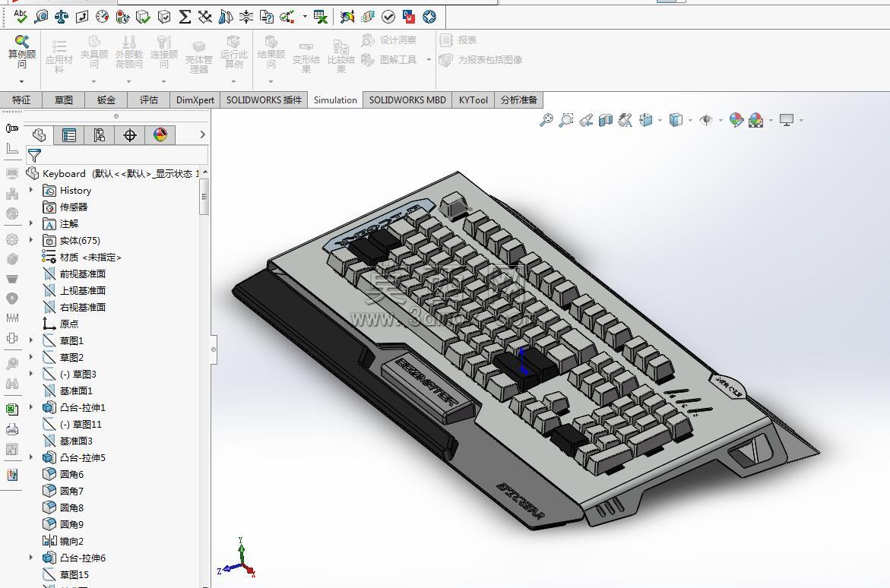Image resolution: width=890 pixels, height=588 pixels.
Task: Open the Edit Appearance color ball
Action: coord(736,120)
